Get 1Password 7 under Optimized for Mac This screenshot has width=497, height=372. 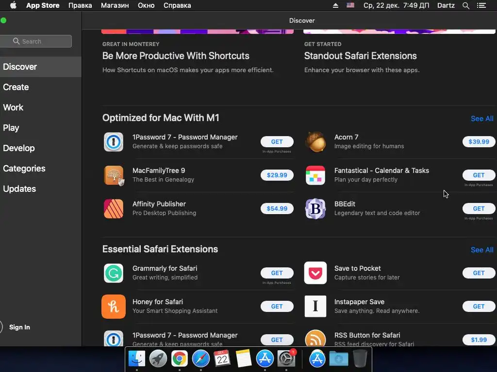(x=277, y=142)
